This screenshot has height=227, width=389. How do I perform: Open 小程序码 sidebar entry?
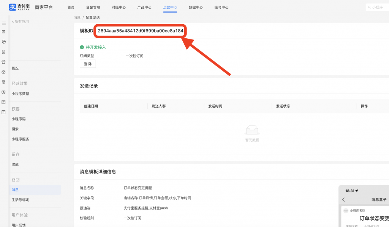[19, 119]
